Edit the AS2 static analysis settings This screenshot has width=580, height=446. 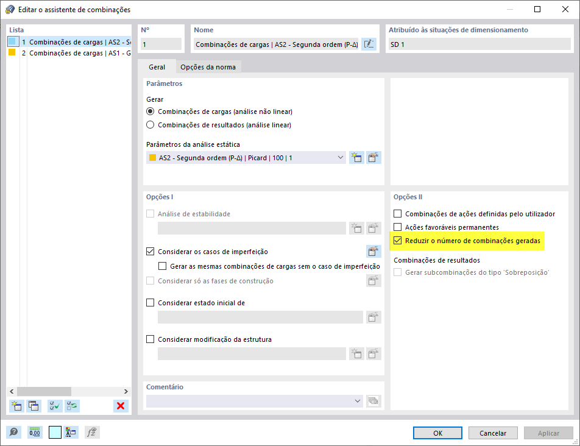[x=373, y=157]
